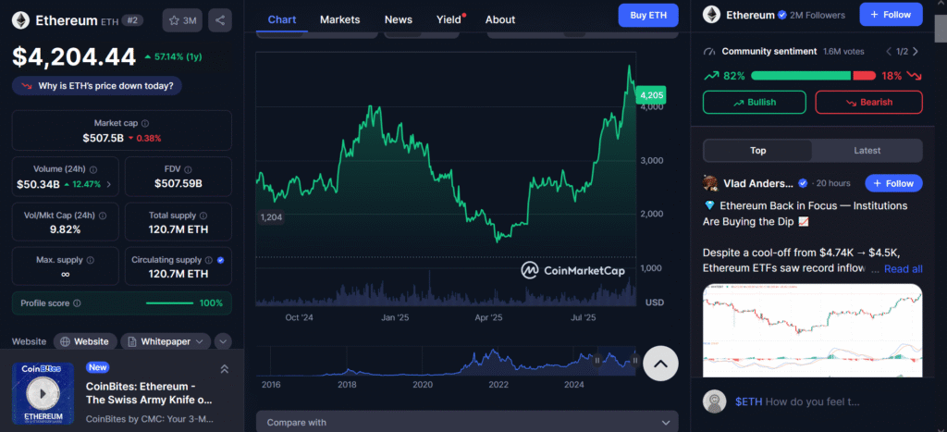The width and height of the screenshot is (947, 432).
Task: Click the Buy ETH button
Action: [x=648, y=15]
